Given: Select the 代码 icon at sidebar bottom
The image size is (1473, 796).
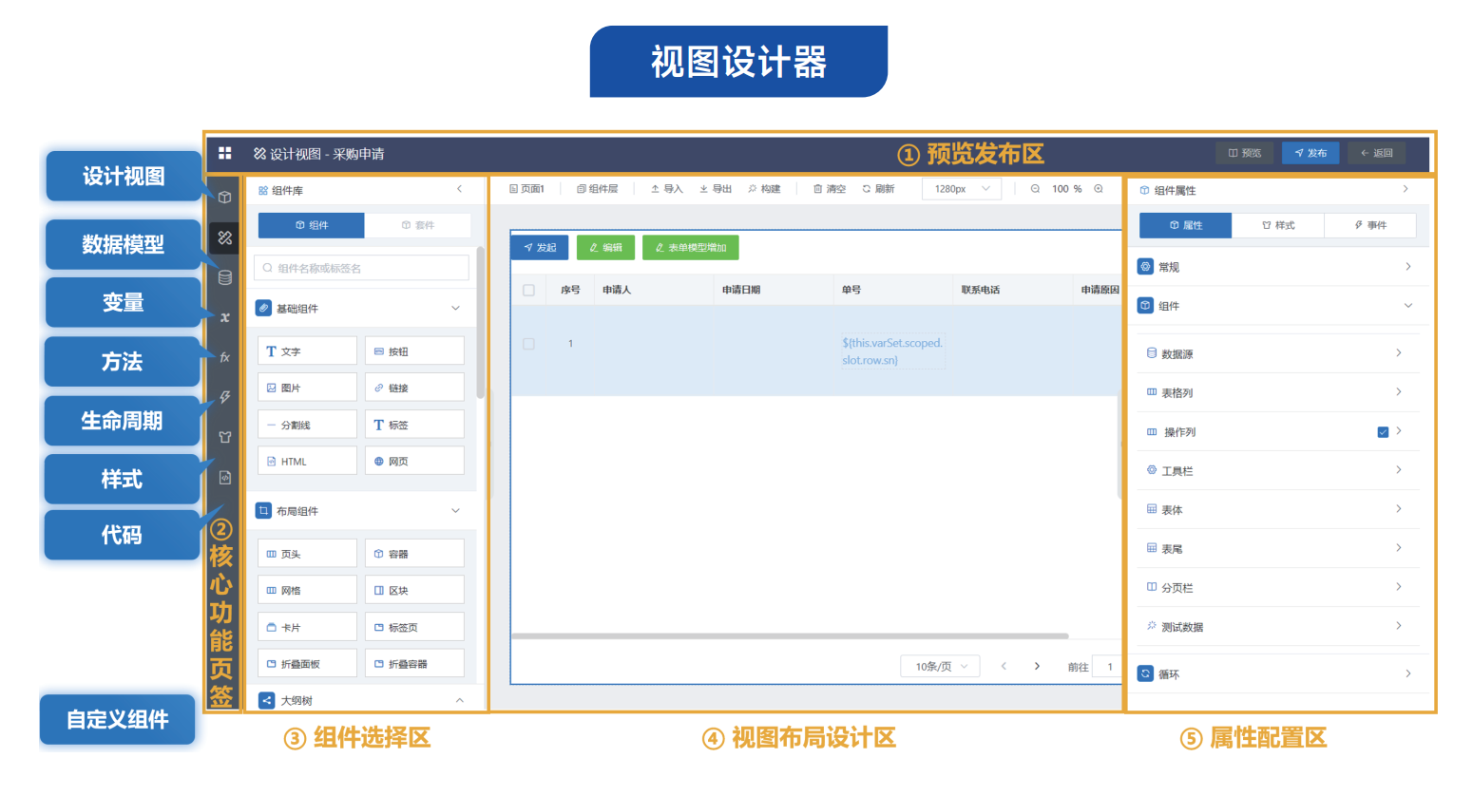Looking at the screenshot, I should pyautogui.click(x=224, y=476).
